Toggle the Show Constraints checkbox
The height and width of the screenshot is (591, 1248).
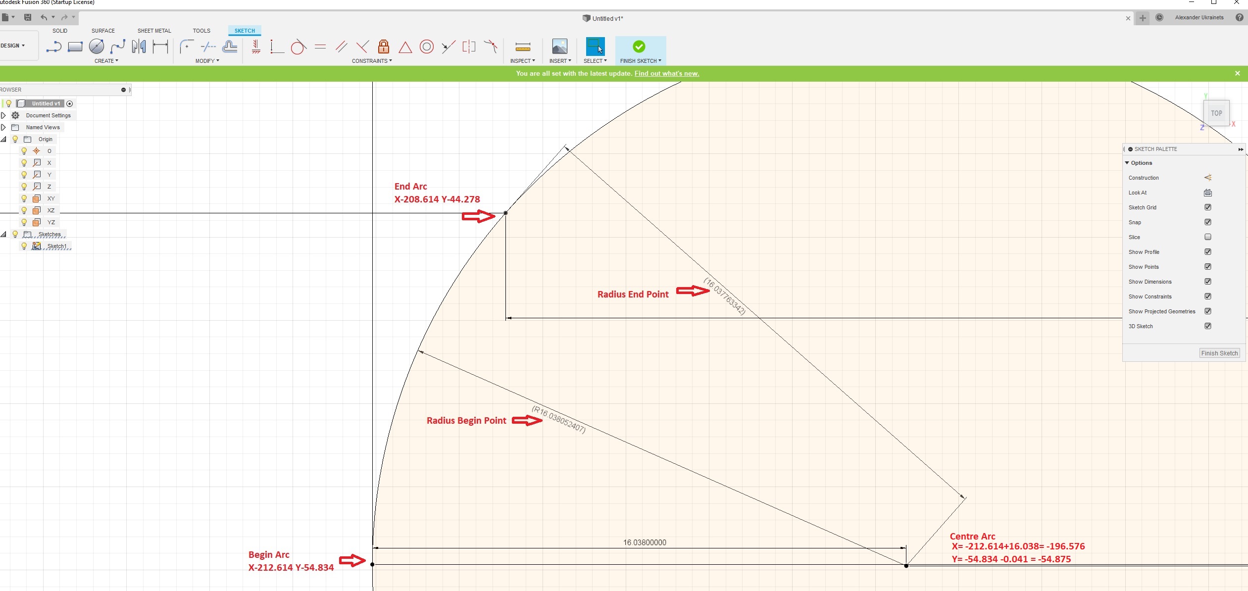tap(1208, 296)
